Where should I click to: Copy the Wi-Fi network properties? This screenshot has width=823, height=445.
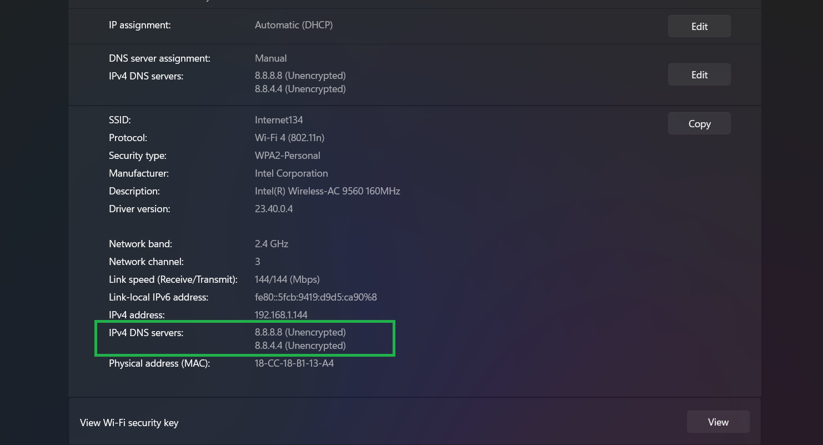pos(699,123)
